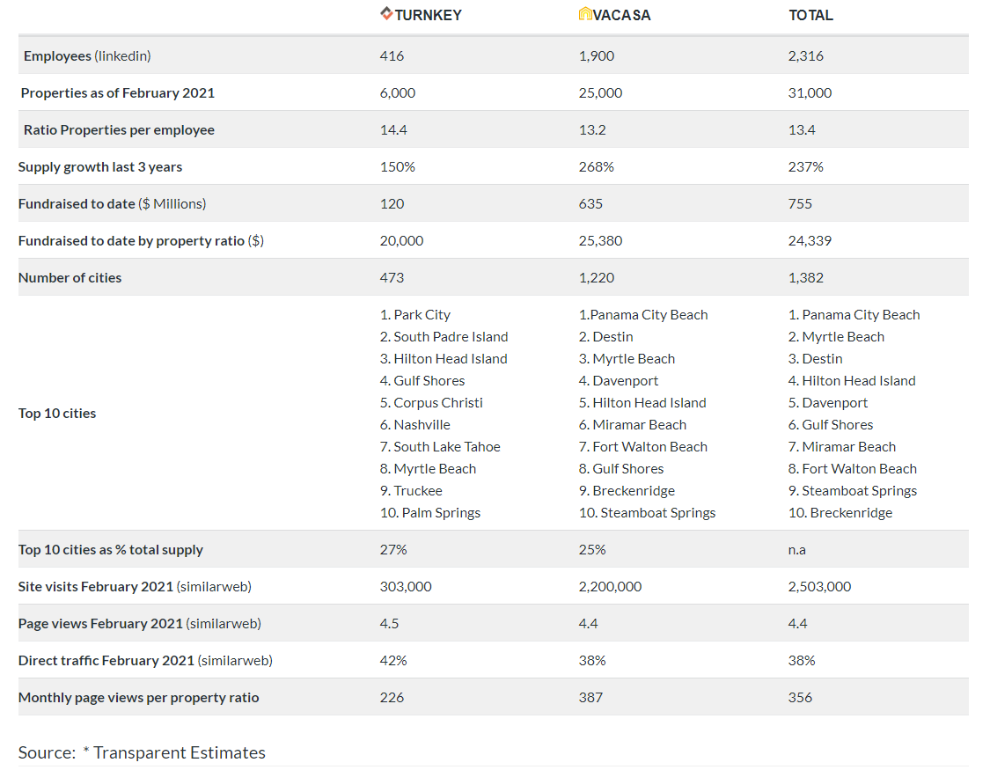This screenshot has height=770, width=990.
Task: Click the Vacasa logo icon
Action: (x=585, y=14)
